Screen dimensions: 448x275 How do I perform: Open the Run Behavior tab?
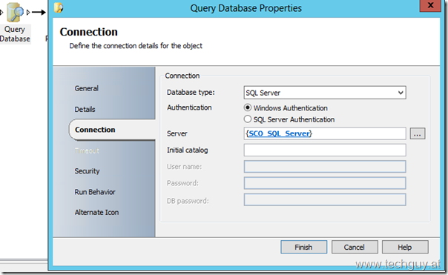(95, 192)
